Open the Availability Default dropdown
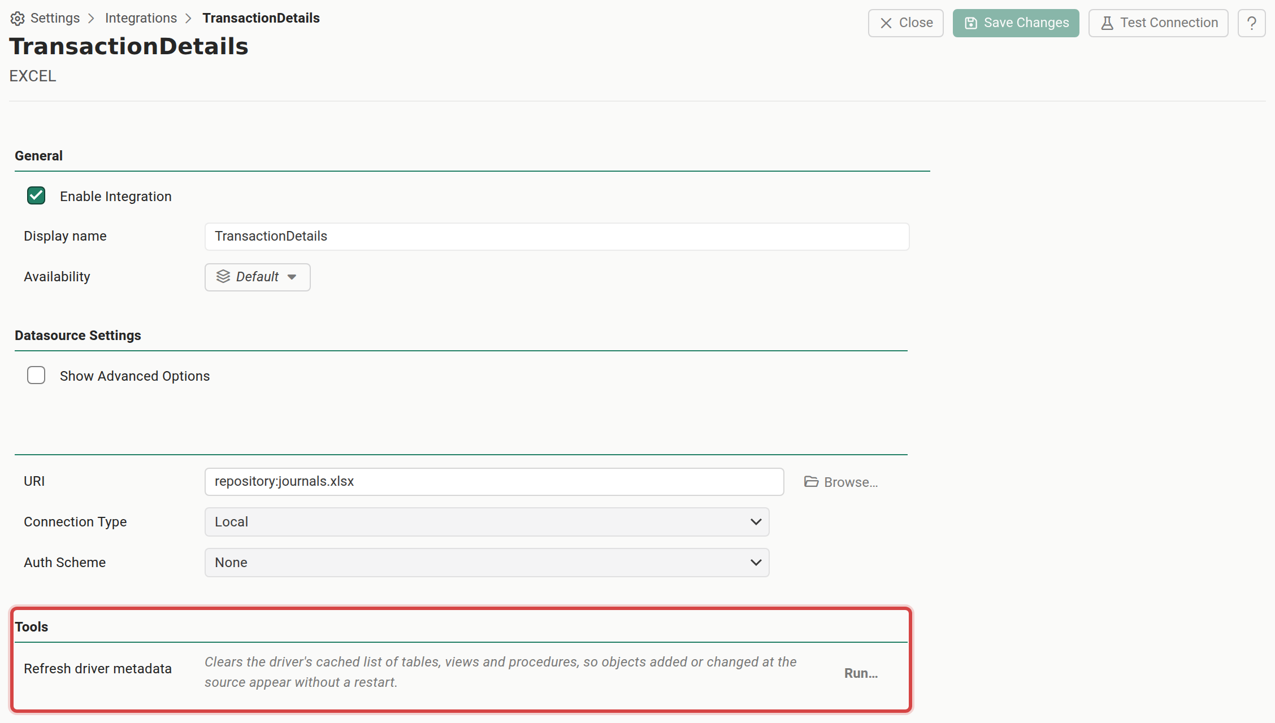The width and height of the screenshot is (1275, 723). pyautogui.click(x=258, y=277)
